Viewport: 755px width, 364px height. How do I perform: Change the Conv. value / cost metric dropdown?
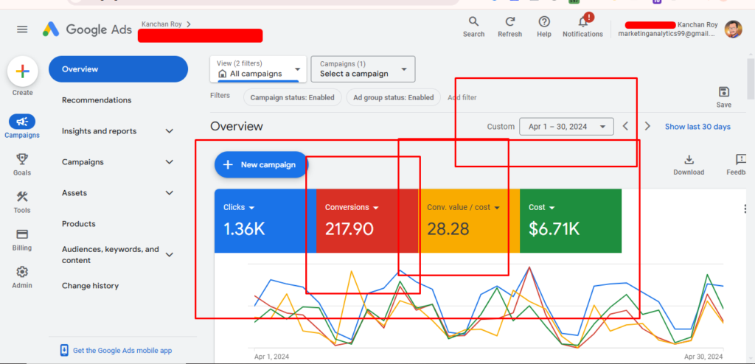click(464, 208)
